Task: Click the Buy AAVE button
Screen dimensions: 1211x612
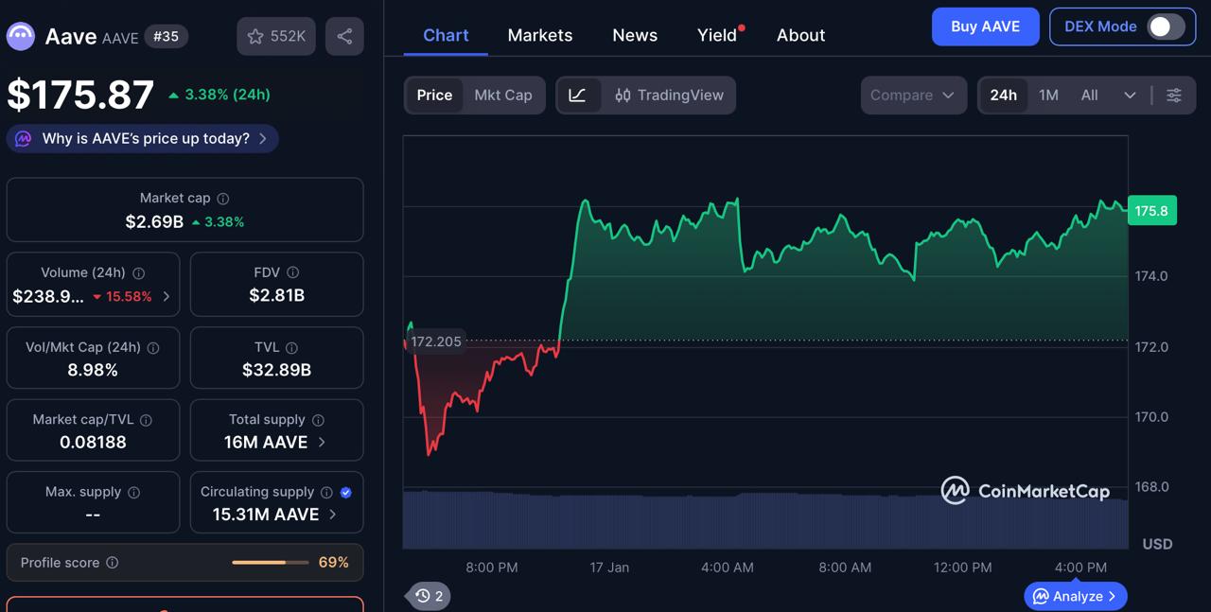Action: tap(985, 26)
